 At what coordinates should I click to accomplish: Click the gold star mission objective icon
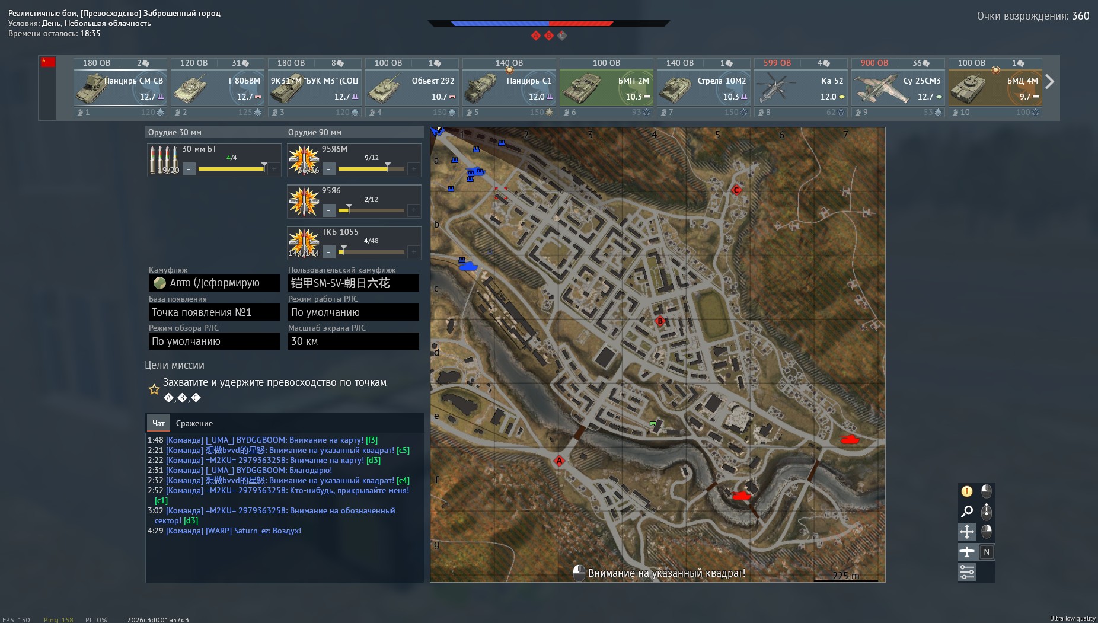(154, 389)
